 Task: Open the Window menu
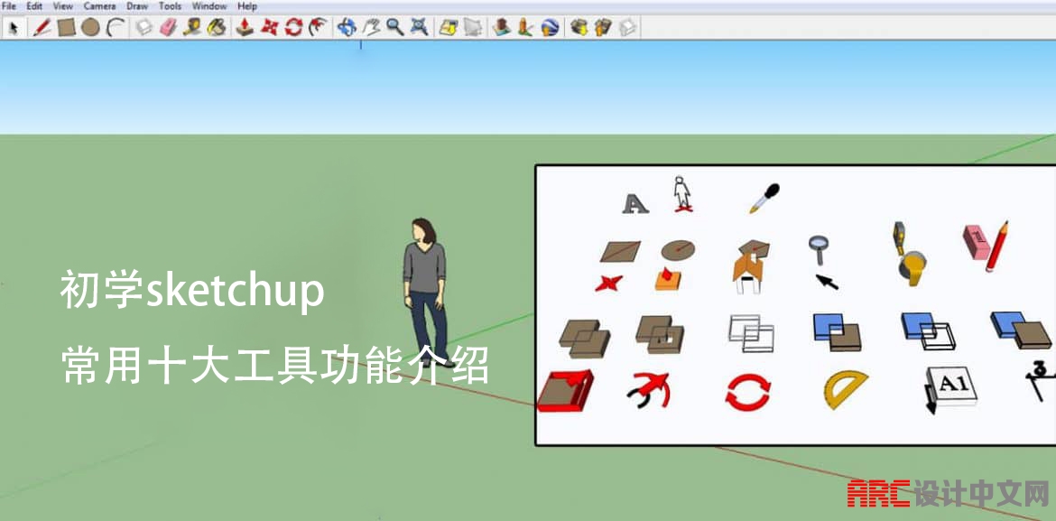click(x=209, y=6)
